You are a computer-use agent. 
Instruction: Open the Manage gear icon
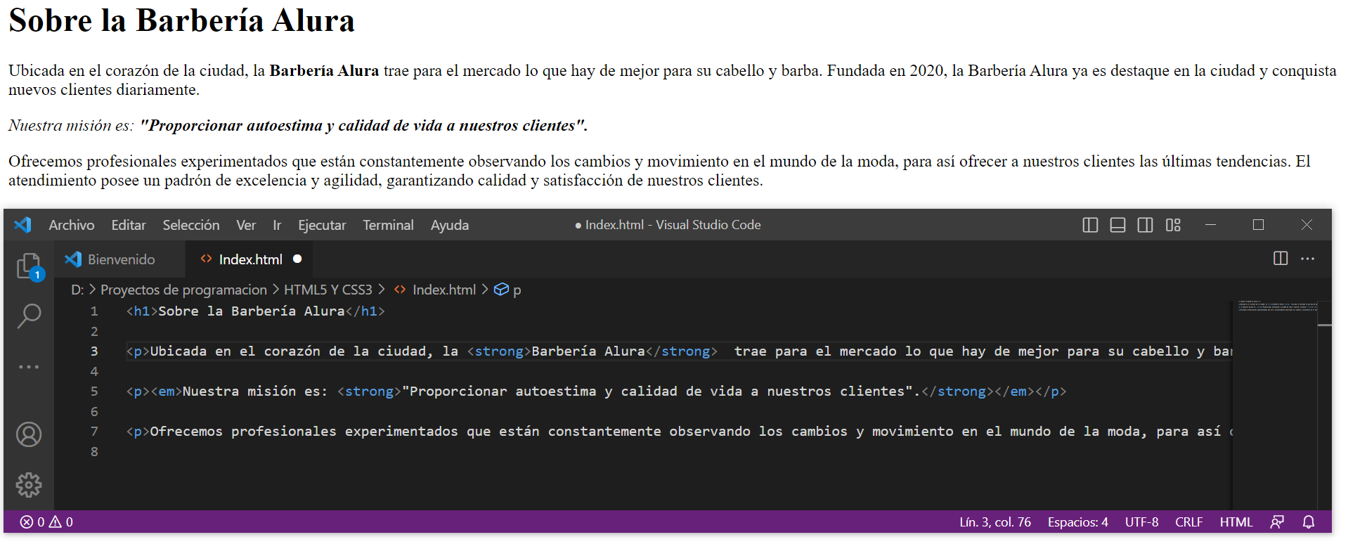[29, 485]
